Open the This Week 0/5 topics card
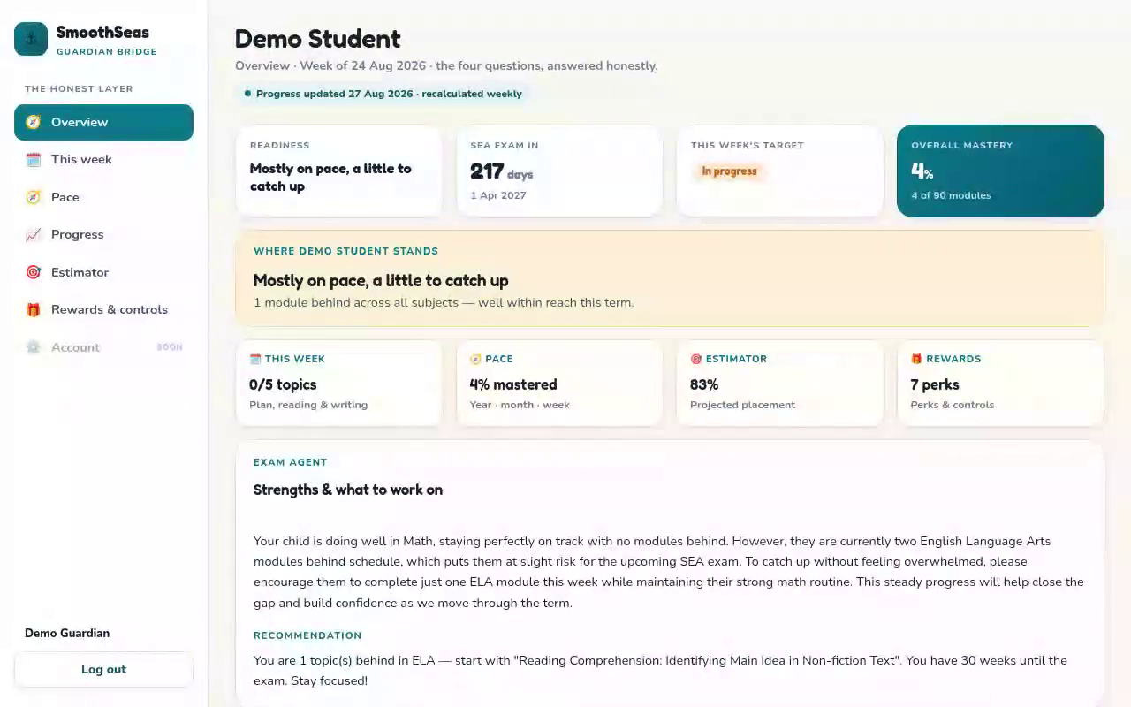The image size is (1131, 707). [x=338, y=383]
